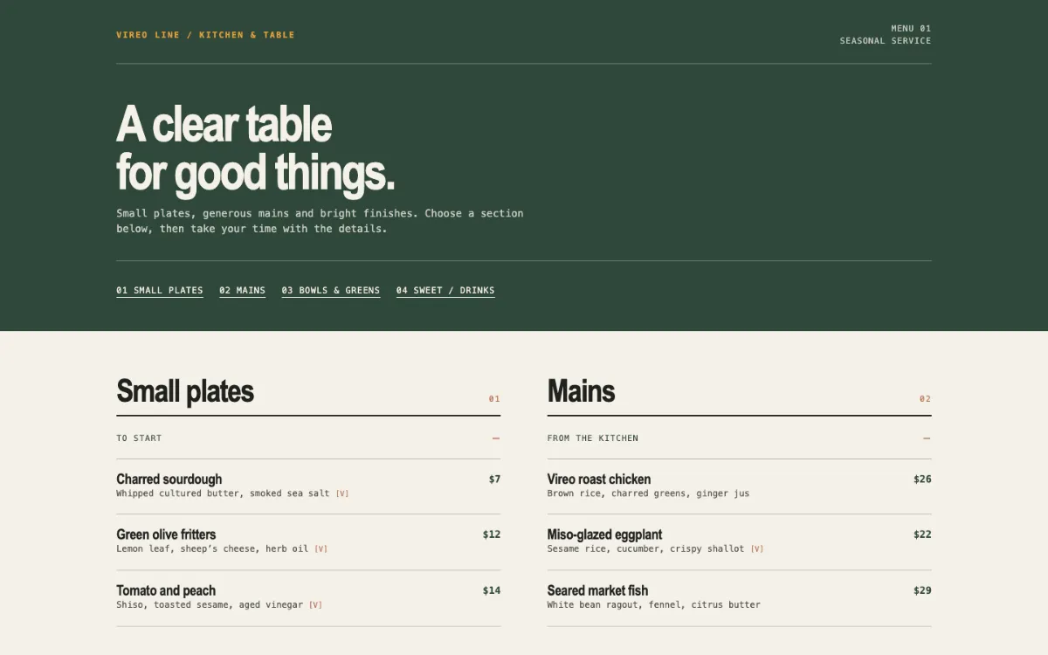Collapse the From the Kitchen subsection dash

pyautogui.click(x=927, y=438)
